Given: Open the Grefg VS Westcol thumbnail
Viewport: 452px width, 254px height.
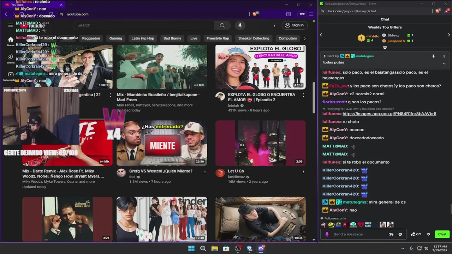Looking at the screenshot, I should [162, 143].
